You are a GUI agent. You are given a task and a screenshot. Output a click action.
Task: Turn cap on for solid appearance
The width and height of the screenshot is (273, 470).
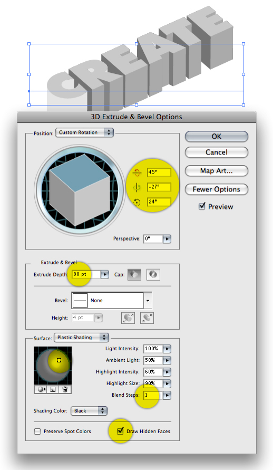click(x=134, y=275)
